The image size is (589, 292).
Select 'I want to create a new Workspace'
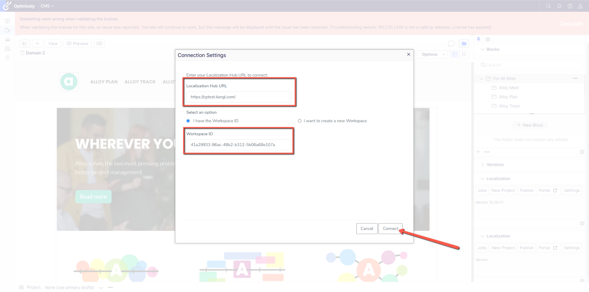tap(300, 121)
